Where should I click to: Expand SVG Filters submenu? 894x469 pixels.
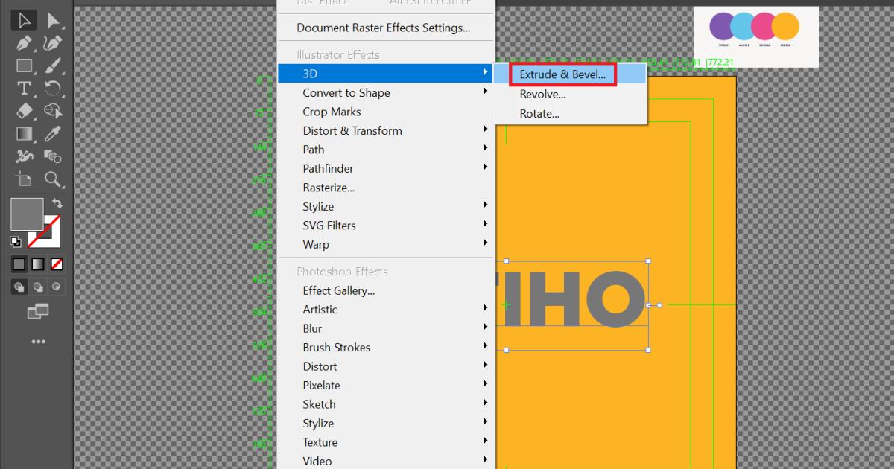pos(385,226)
